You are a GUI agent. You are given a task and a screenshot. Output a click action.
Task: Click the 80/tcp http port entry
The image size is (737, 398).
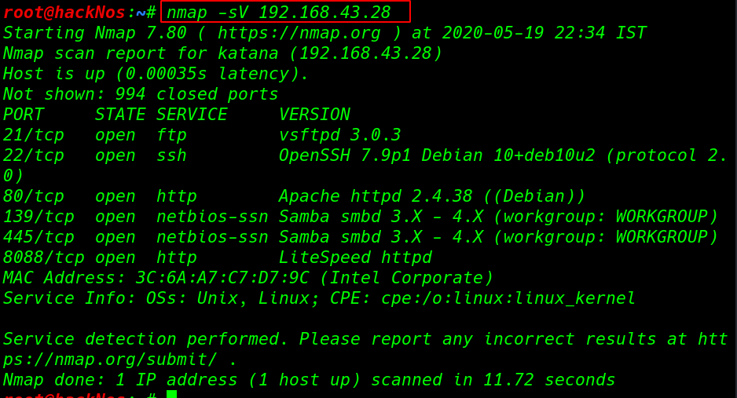33,196
